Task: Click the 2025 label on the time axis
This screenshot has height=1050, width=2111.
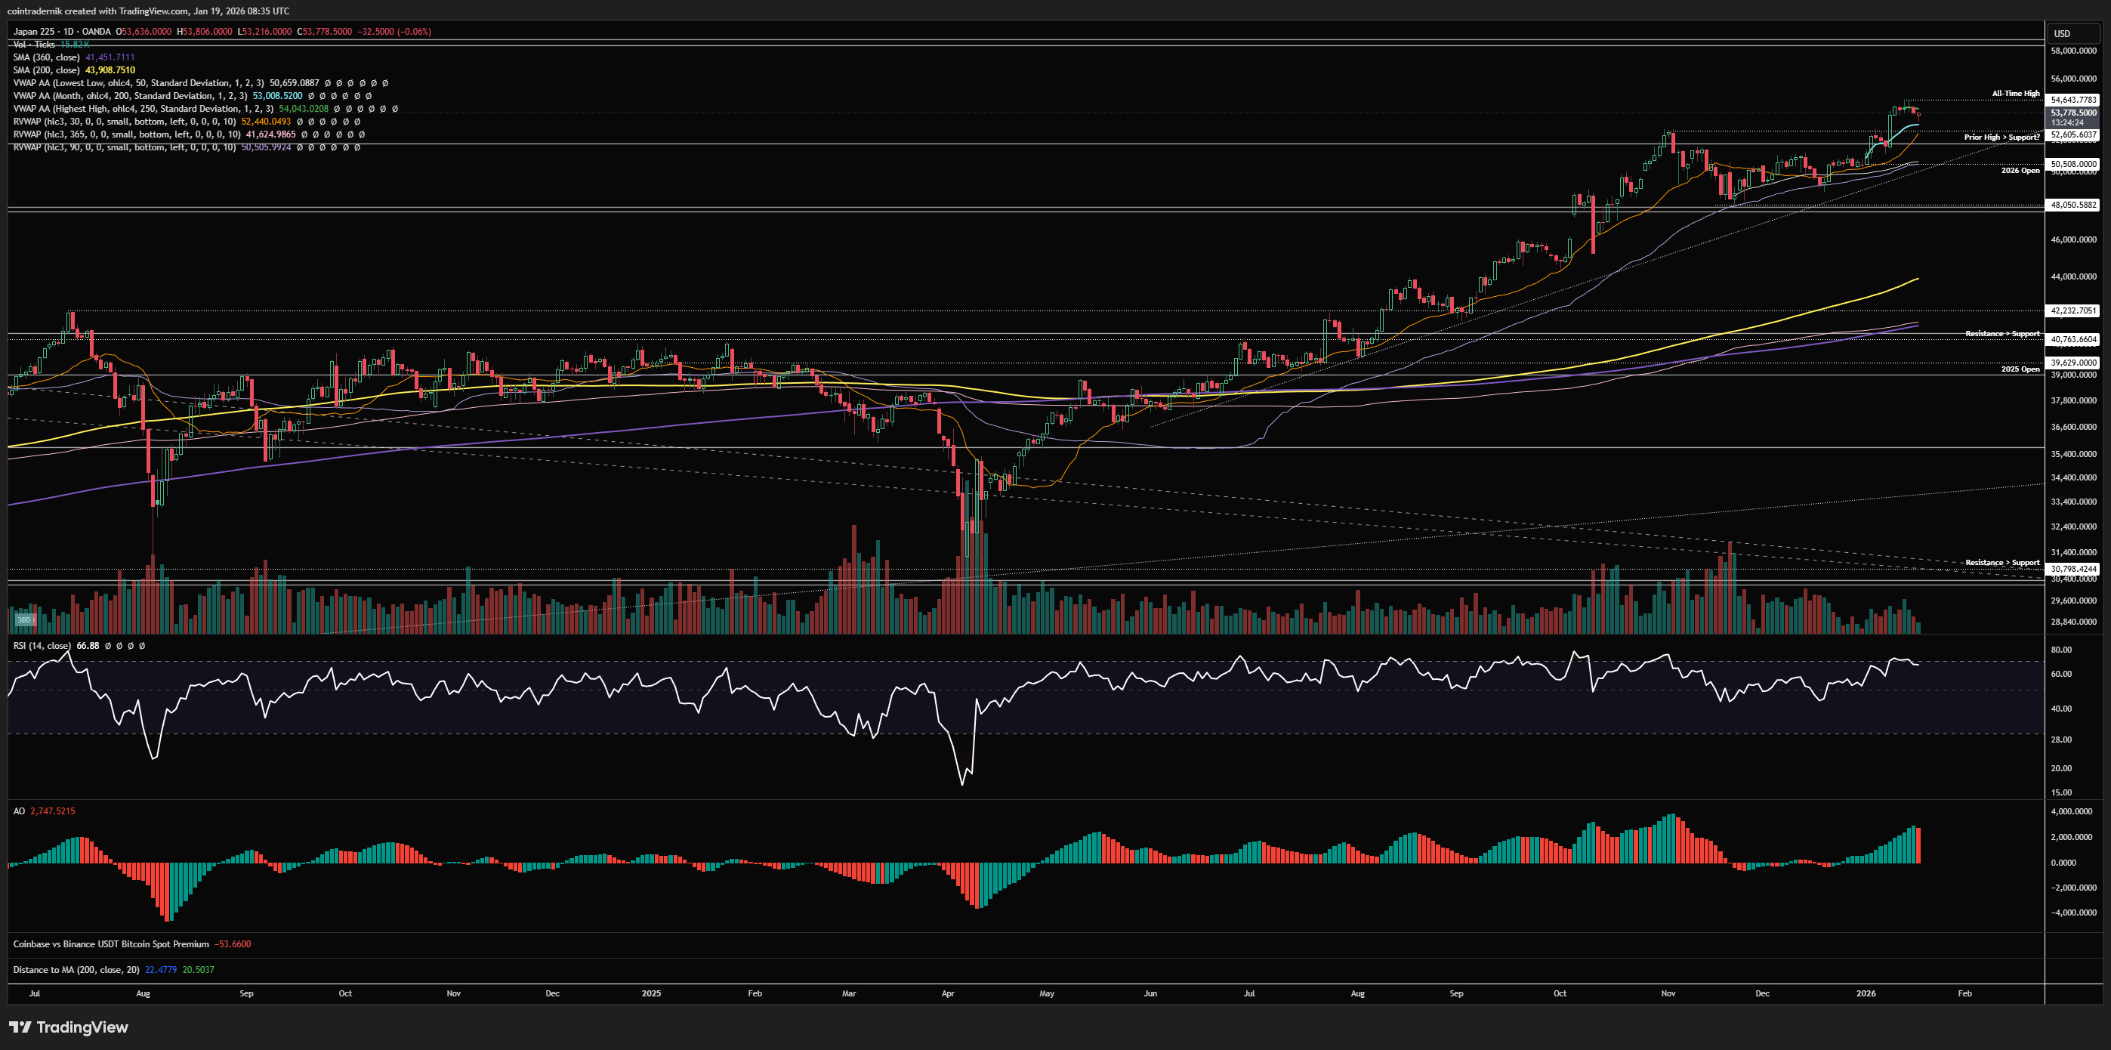Action: tap(651, 993)
